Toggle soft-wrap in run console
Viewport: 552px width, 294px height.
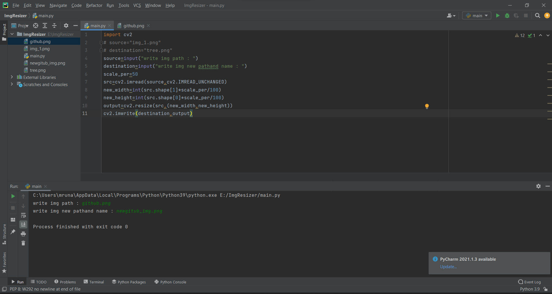[x=23, y=215]
